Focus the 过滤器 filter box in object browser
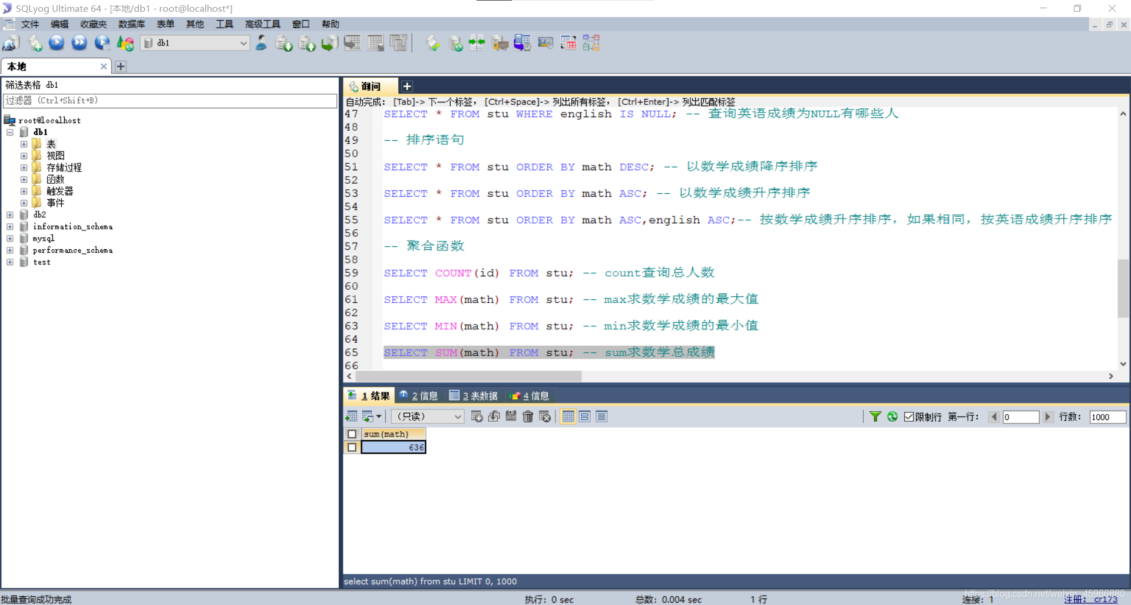Screen dimensions: 1131x605 coord(170,101)
